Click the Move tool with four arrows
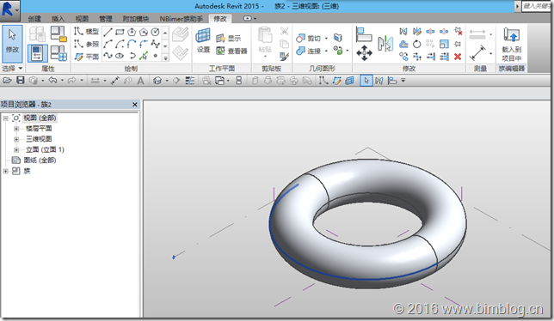Image resolution: width=554 pixels, height=321 pixels. (364, 53)
